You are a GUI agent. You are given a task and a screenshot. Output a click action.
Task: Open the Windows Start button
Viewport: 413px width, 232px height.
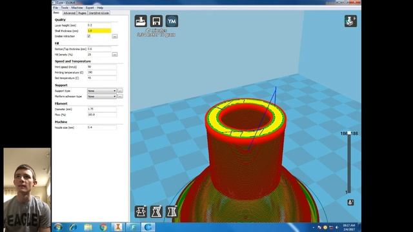tap(58, 227)
